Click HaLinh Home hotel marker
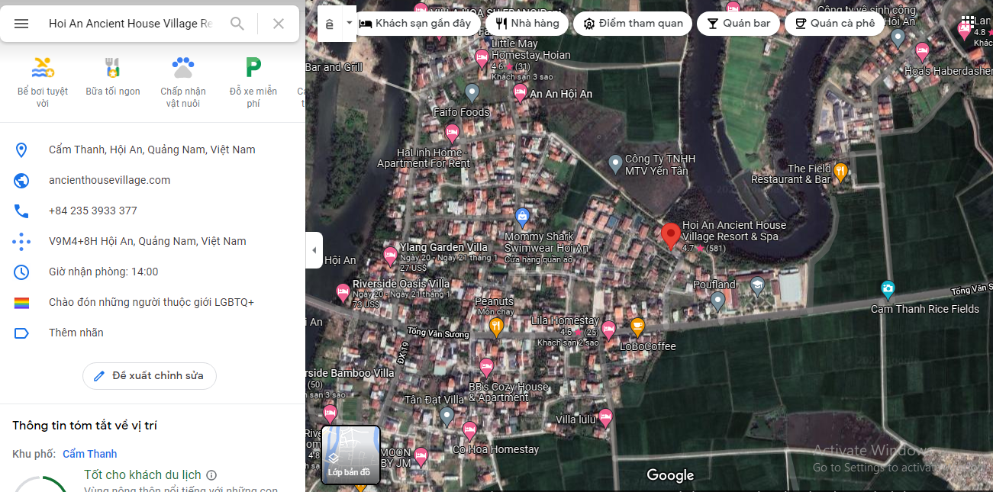Viewport: 993px width, 492px height. point(452,134)
